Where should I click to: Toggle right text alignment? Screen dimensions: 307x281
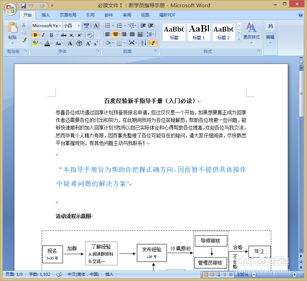point(124,34)
